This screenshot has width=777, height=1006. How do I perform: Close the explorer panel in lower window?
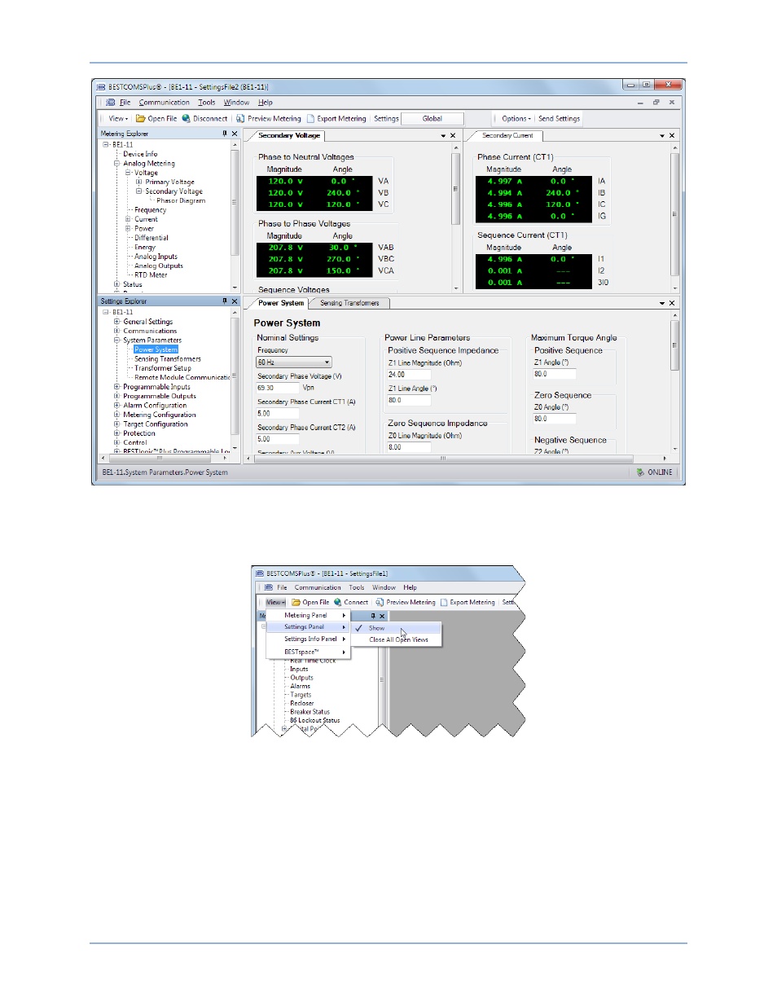(x=382, y=616)
